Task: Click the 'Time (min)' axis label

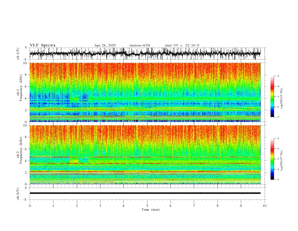Action: 151,209
